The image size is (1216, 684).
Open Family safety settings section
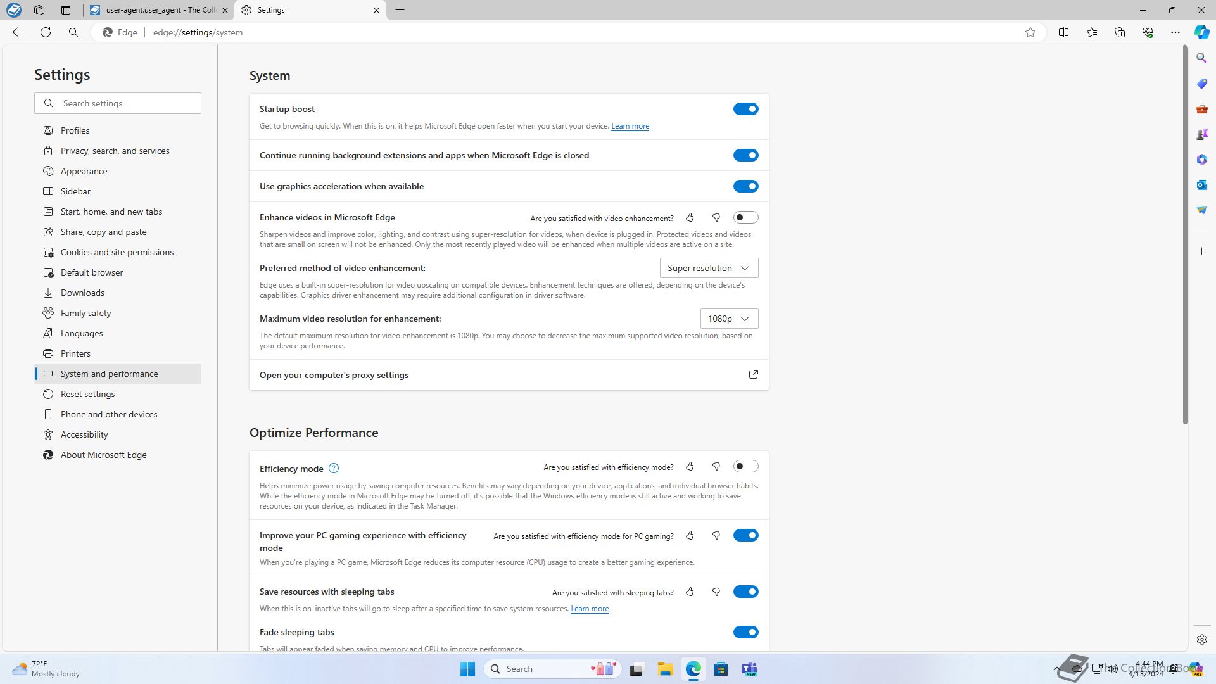[x=118, y=313]
